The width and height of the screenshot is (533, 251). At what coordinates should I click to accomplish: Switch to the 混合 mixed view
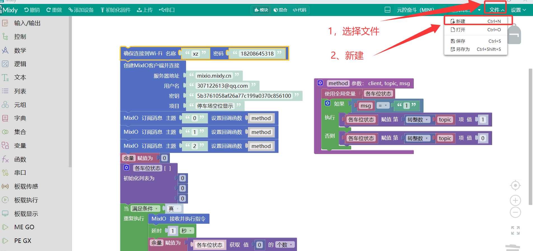280,10
